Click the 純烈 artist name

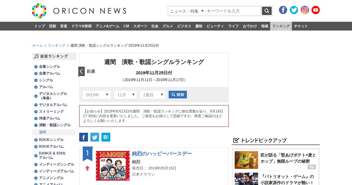136,162
